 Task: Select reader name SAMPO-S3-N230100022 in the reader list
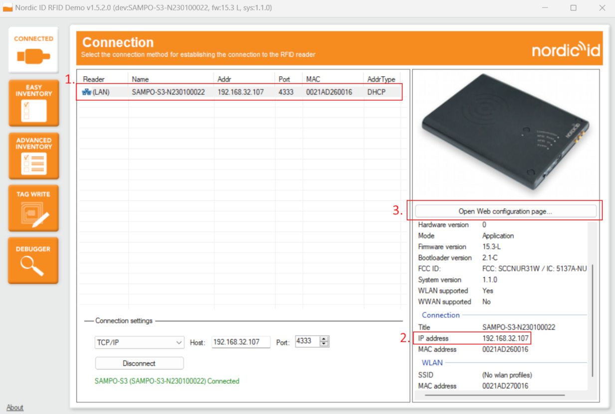pos(168,92)
